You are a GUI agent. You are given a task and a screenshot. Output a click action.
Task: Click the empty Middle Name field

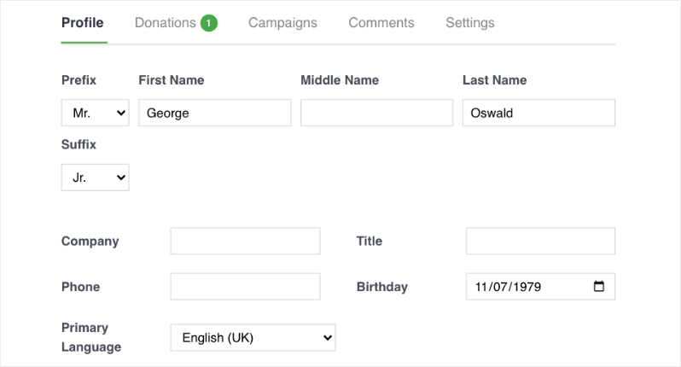(376, 113)
